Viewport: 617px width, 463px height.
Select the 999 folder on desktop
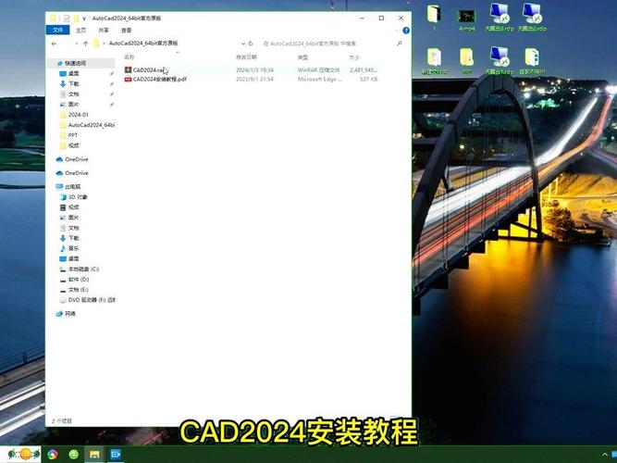point(467,61)
